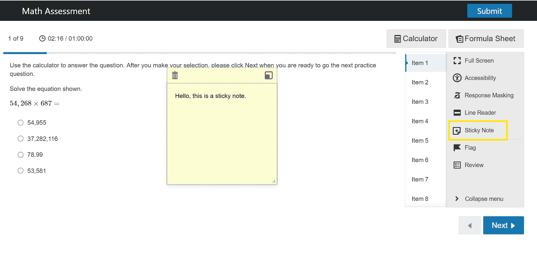
Task: Pick the 78.99 answer option
Action: pos(20,155)
